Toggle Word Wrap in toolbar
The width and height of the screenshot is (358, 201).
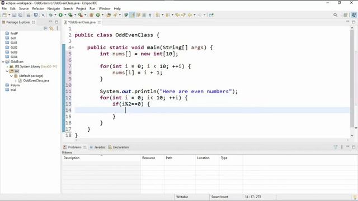coord(138,15)
